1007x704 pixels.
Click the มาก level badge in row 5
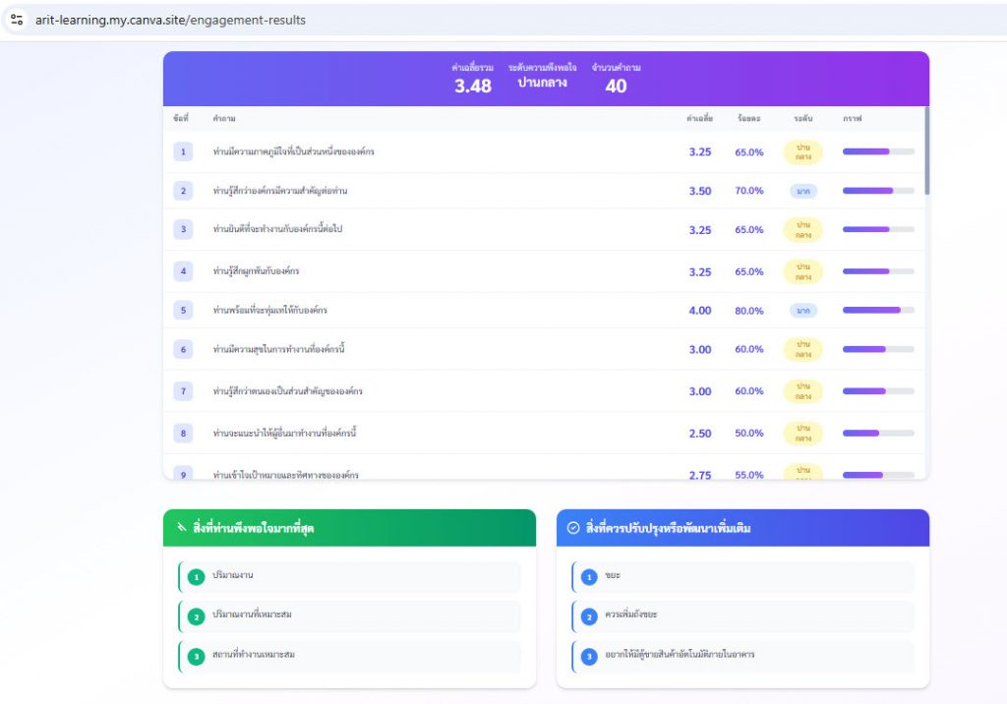[x=802, y=311]
